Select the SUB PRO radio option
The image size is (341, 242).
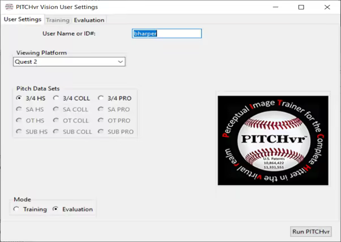[101, 132]
